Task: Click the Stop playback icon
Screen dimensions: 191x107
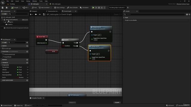Action: pos(99,7)
